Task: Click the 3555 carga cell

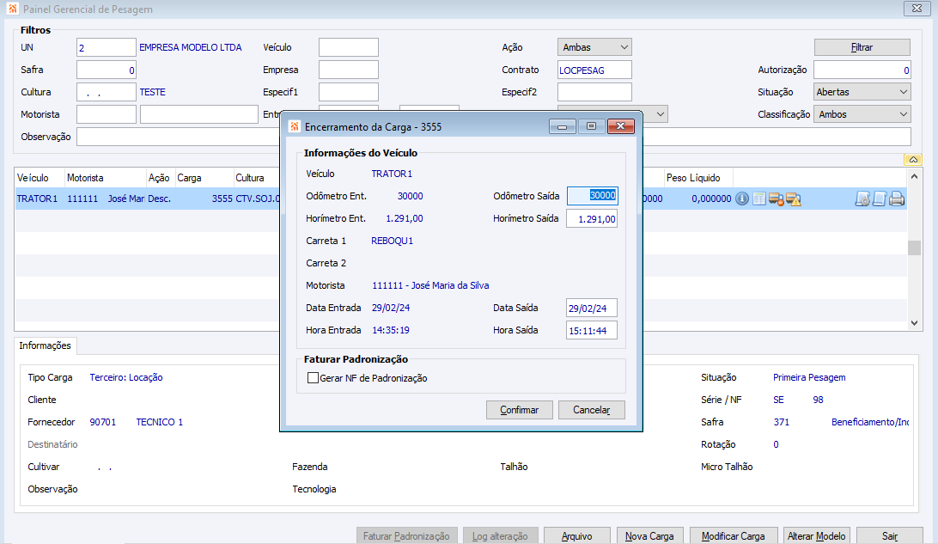Action: click(204, 199)
